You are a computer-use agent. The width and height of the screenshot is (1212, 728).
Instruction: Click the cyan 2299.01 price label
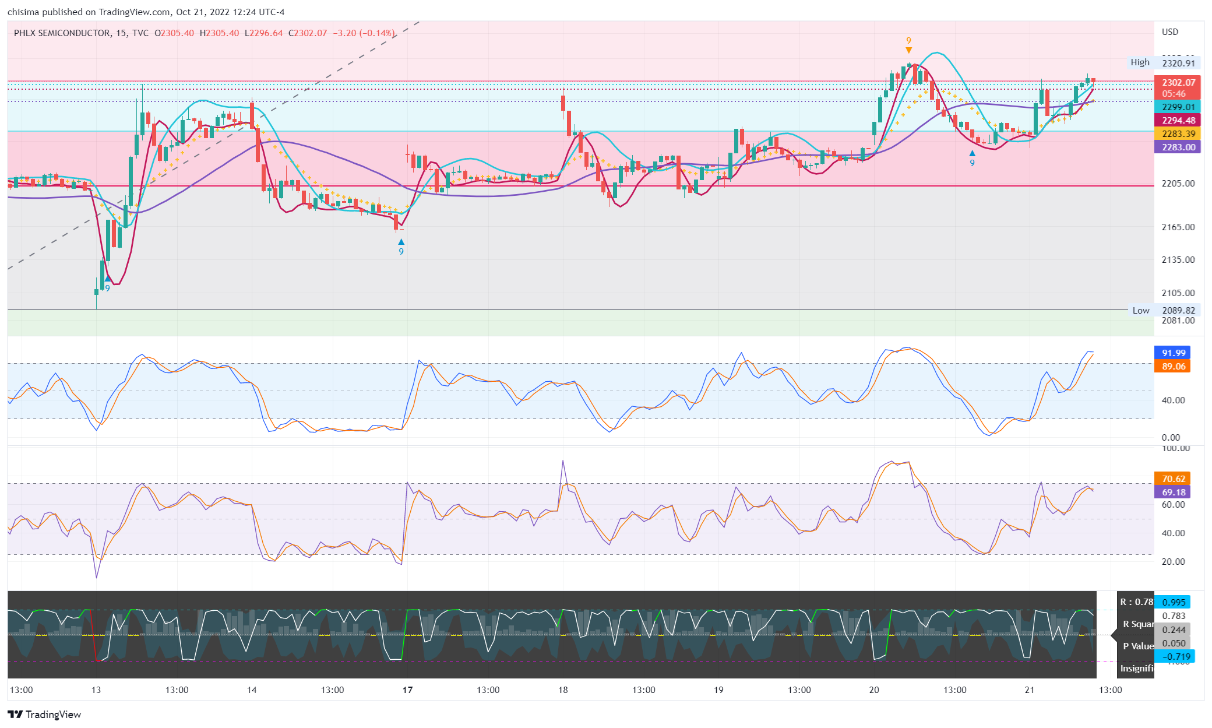[1178, 107]
